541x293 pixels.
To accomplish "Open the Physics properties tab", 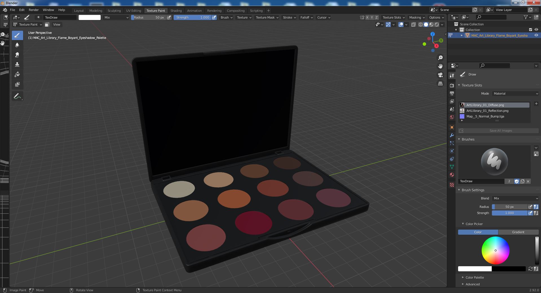I will pos(452,151).
